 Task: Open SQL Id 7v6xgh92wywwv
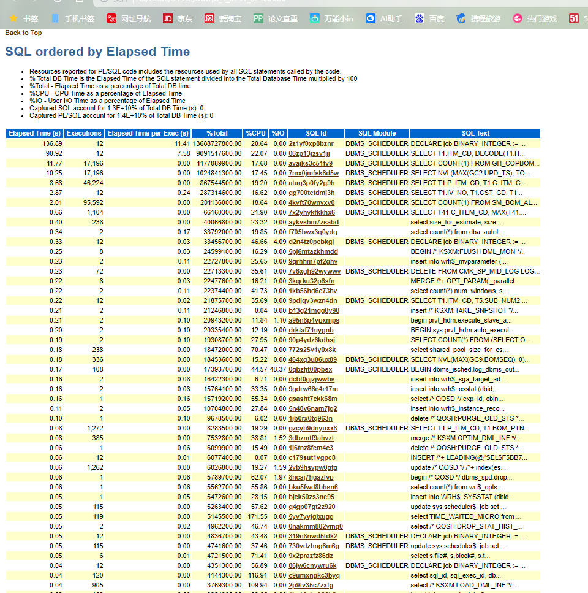pos(315,272)
